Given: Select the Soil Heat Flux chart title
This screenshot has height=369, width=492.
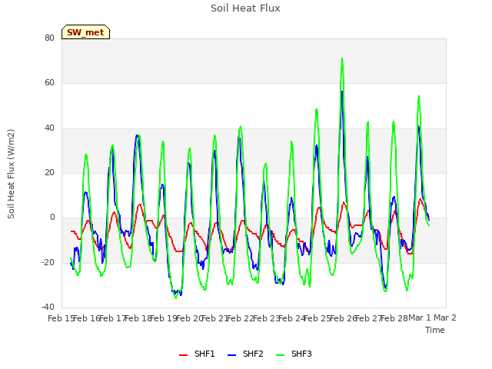Looking at the screenshot, I should (245, 8).
